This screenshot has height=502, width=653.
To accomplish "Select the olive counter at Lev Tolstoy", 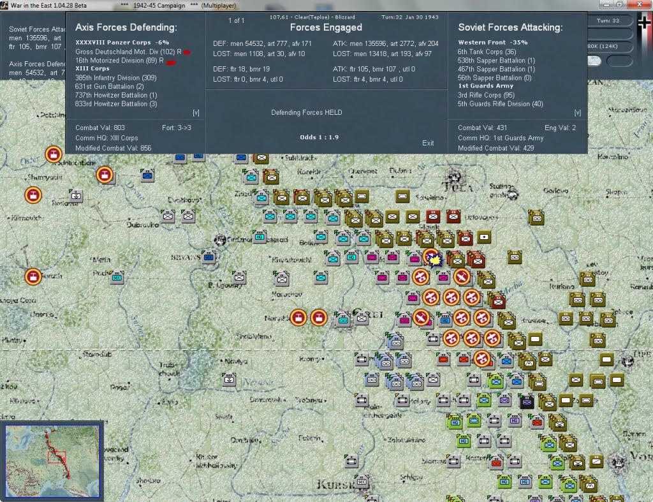I will [x=587, y=279].
